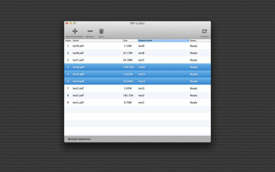Click output name test9
275x172 pixels.
141,46
